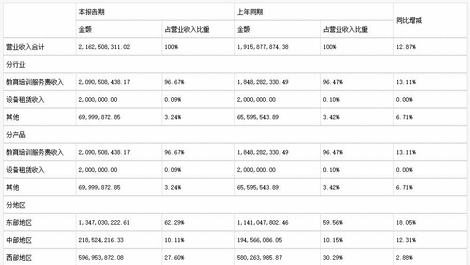470x265 pixels.
Task: Click the 占营业收入比重 header under 本报告期
Action: pyautogui.click(x=187, y=29)
